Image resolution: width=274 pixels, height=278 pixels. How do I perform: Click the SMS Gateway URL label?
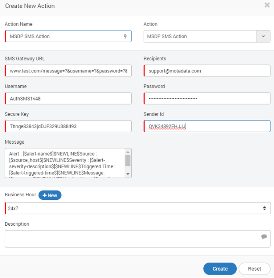25,58
